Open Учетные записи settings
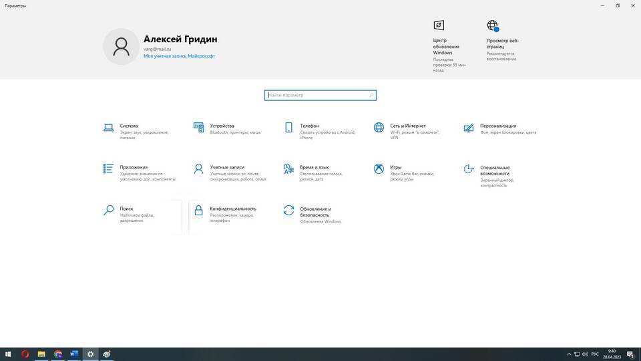The height and width of the screenshot is (361, 641). 226,168
